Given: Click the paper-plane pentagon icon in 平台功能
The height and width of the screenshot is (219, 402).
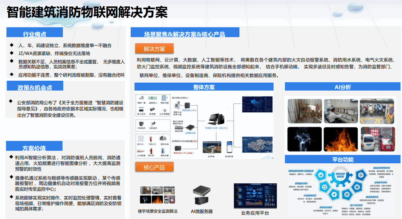Looking at the screenshot, I should (334, 195).
